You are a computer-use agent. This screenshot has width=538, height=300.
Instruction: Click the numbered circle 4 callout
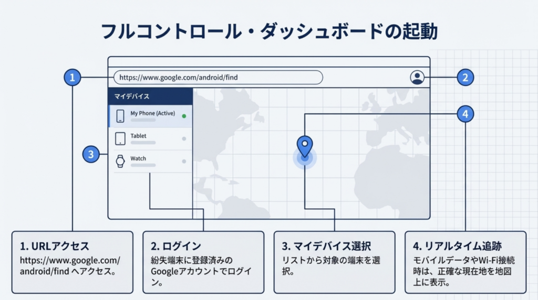pyautogui.click(x=465, y=113)
